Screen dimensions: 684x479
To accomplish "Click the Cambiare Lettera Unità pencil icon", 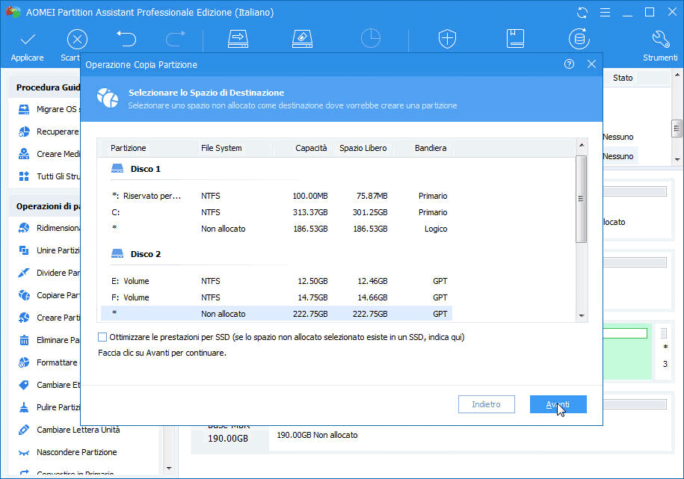I will (24, 430).
